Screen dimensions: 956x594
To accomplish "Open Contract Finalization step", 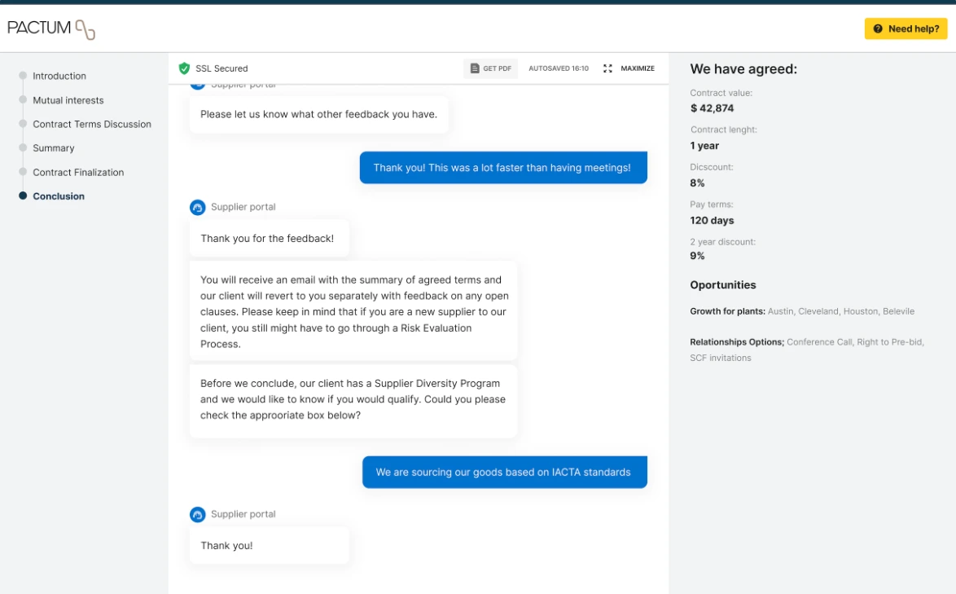I will point(78,172).
